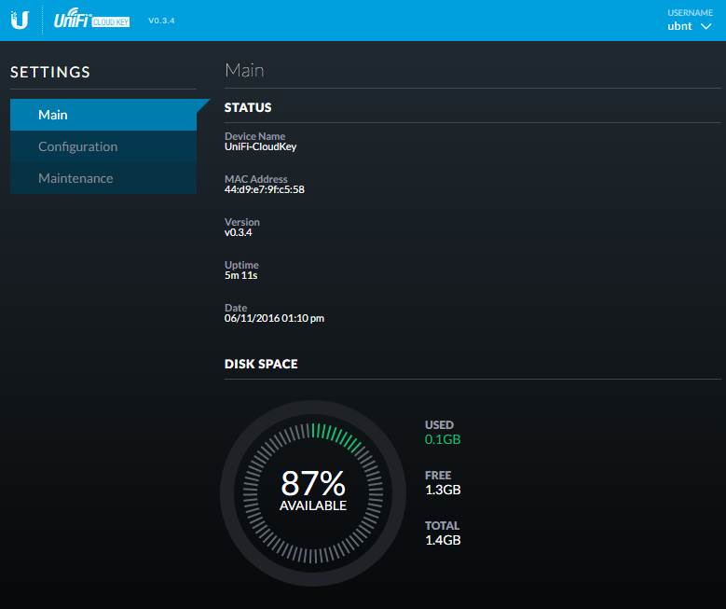Click the DISK SPACE section heading
This screenshot has height=609, width=726.
261,364
